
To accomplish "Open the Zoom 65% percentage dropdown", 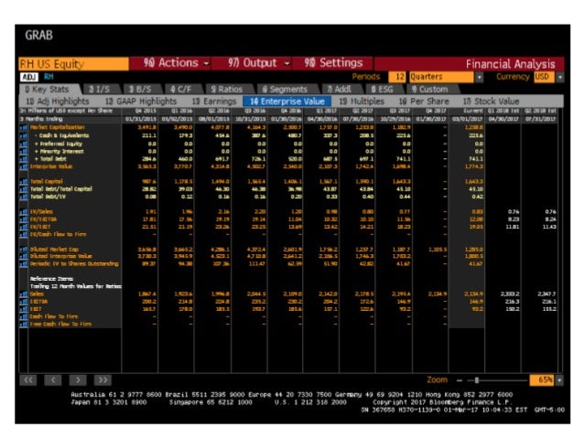I will 558,380.
